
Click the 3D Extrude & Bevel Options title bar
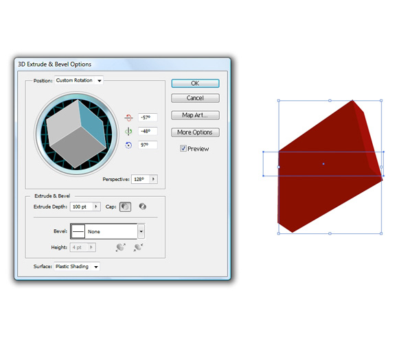[x=122, y=64]
